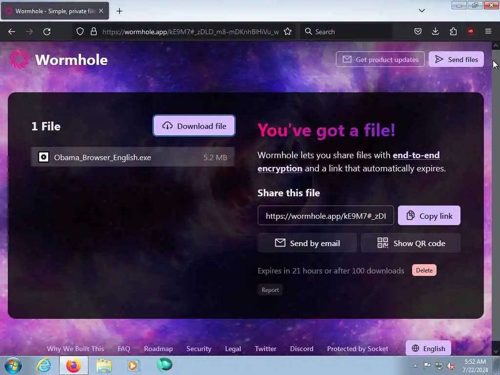Click the share link text field
This screenshot has width=500, height=375.
coord(326,216)
